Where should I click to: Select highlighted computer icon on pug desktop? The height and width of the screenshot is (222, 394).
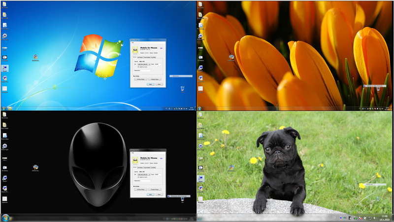(200, 179)
